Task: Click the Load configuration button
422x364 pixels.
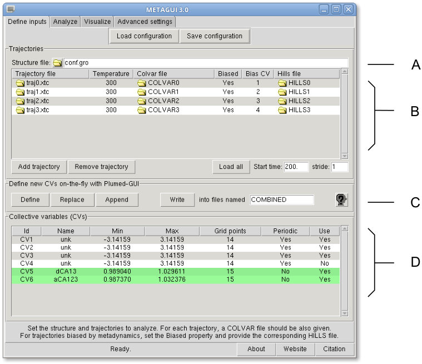Action: (x=144, y=36)
